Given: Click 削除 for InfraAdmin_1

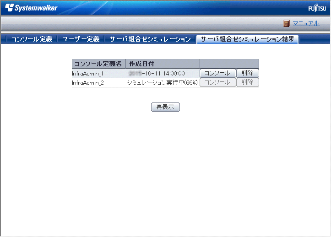Looking at the screenshot, I should [x=247, y=73].
